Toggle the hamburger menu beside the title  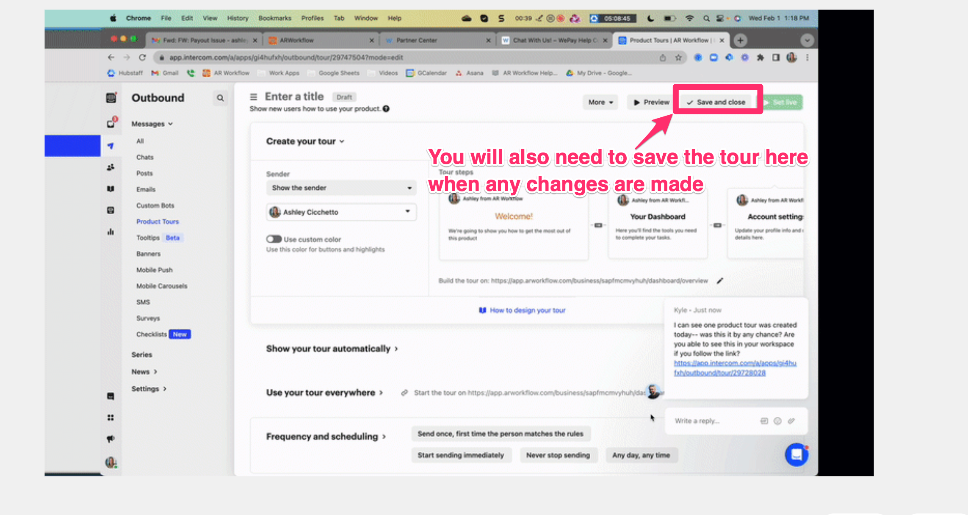pos(254,97)
